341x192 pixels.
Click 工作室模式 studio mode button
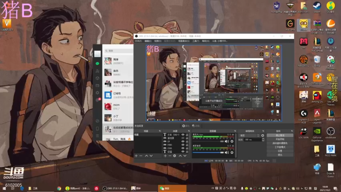tap(280, 147)
